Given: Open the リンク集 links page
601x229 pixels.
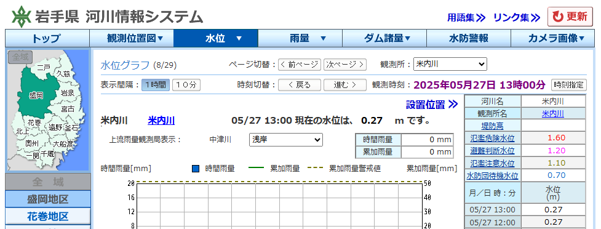Looking at the screenshot, I should 516,17.
